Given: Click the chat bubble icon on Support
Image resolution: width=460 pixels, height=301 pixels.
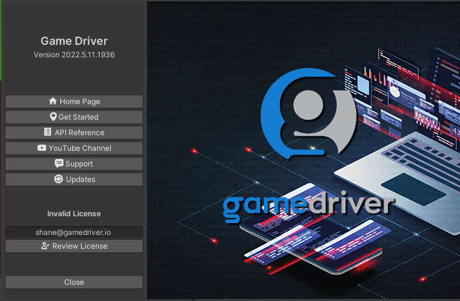Looking at the screenshot, I should coord(59,163).
